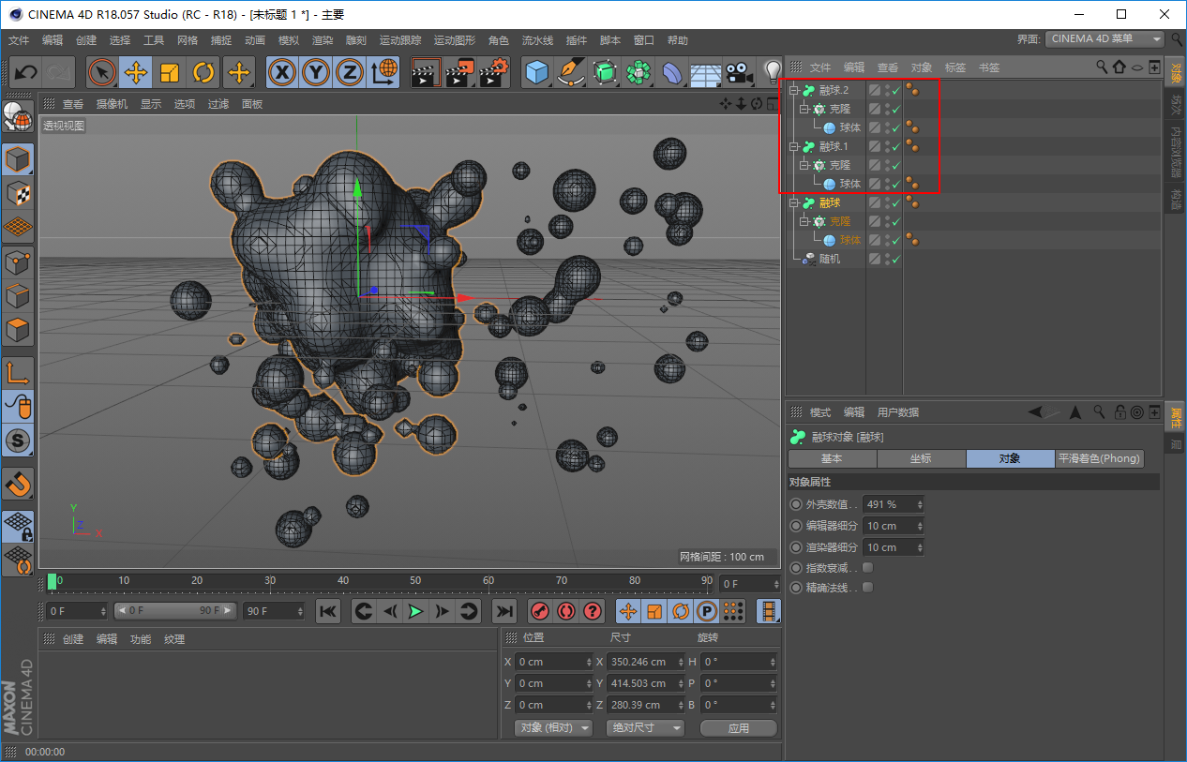
Task: Open the 文件 menu in main menu bar
Action: point(19,40)
